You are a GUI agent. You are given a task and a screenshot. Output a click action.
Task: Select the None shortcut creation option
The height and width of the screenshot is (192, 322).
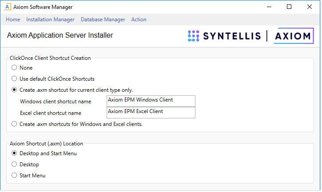click(14, 68)
